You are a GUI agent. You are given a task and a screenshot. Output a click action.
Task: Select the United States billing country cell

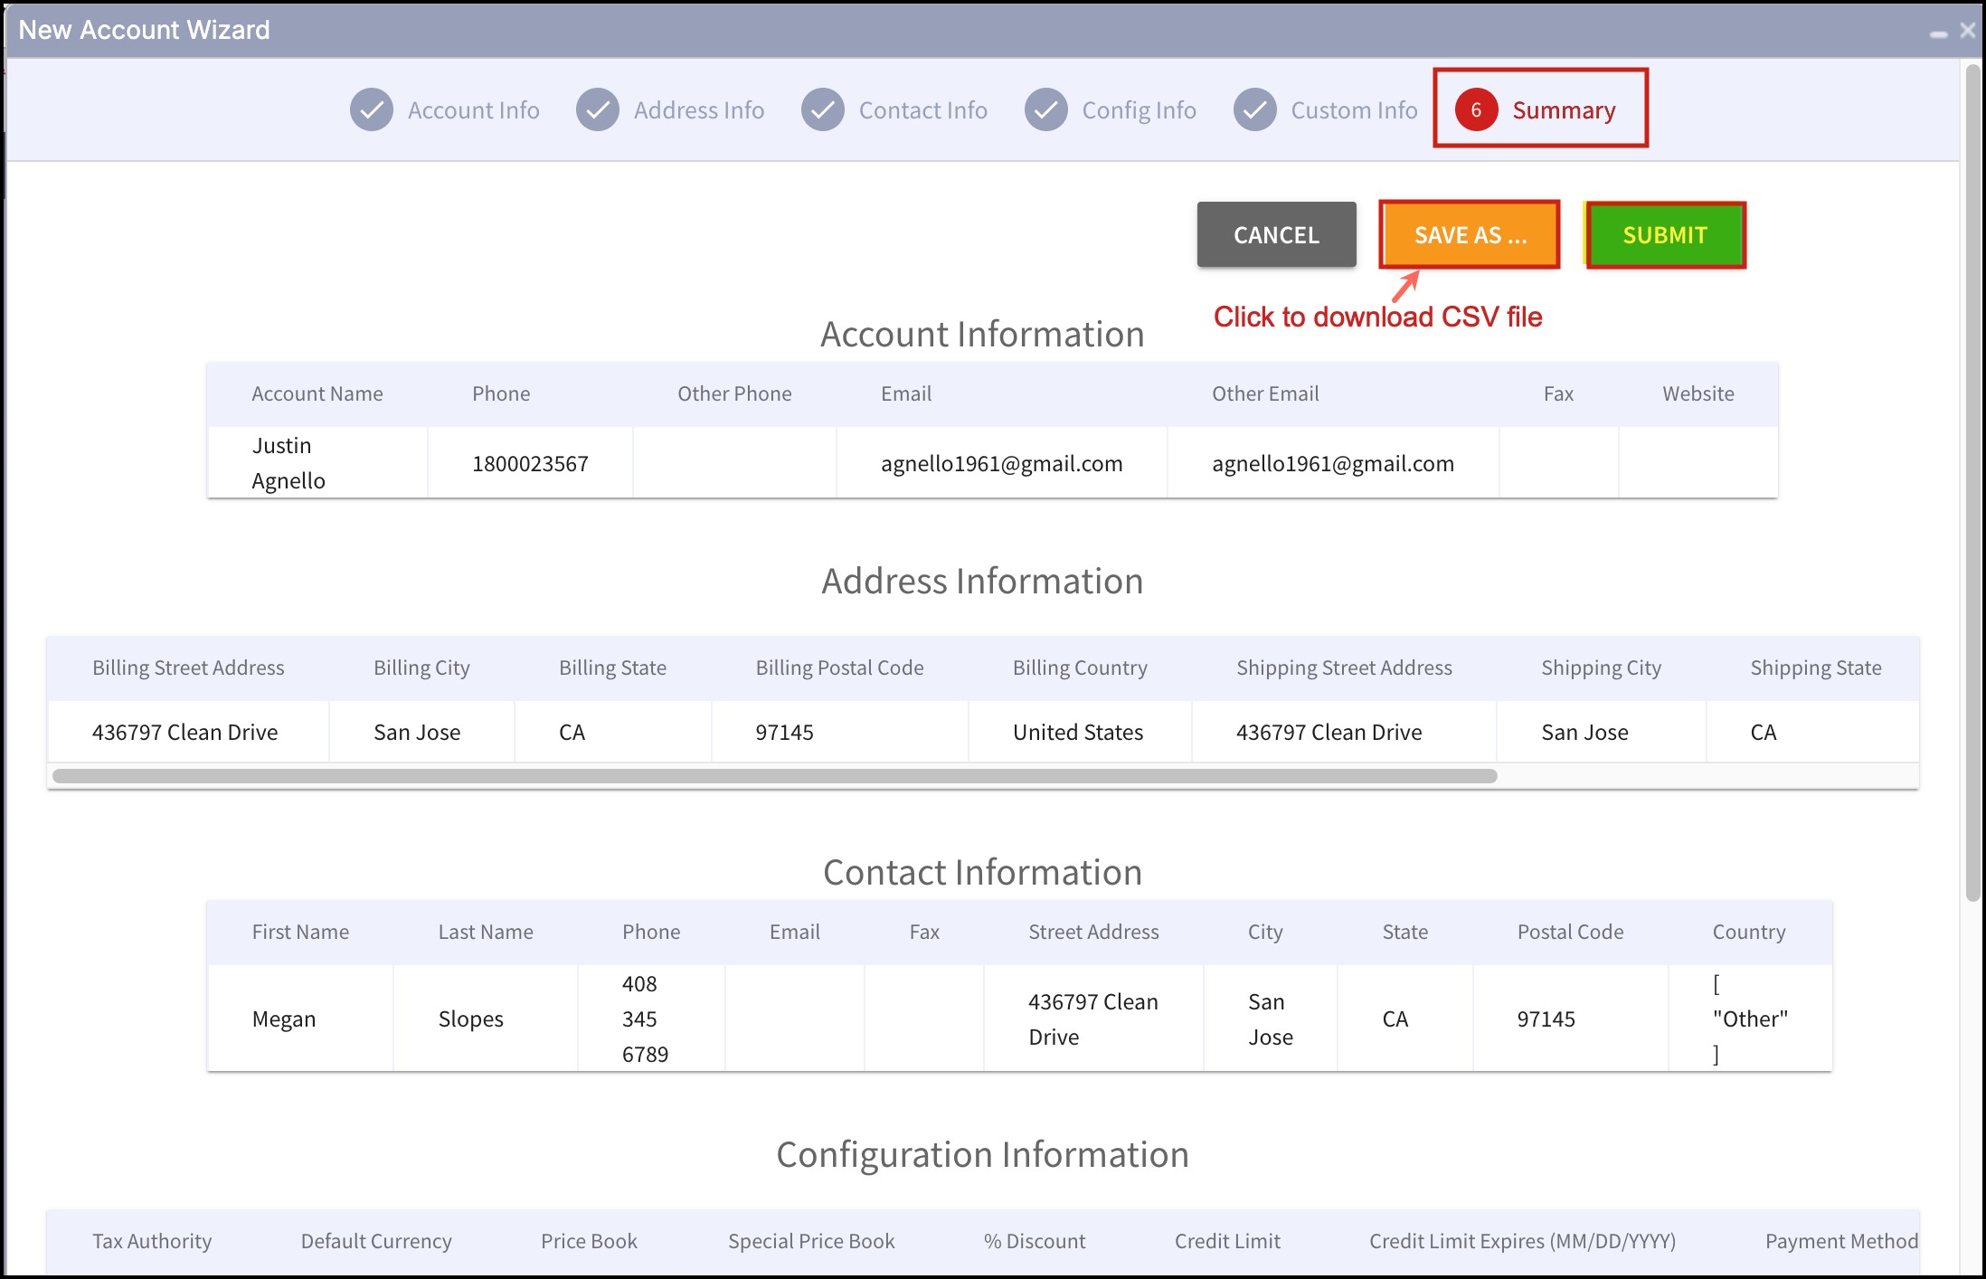(x=1080, y=732)
